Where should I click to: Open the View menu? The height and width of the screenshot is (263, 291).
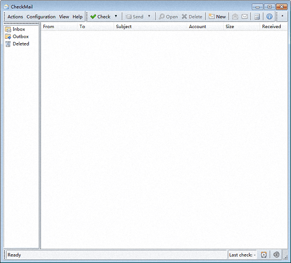pos(64,16)
